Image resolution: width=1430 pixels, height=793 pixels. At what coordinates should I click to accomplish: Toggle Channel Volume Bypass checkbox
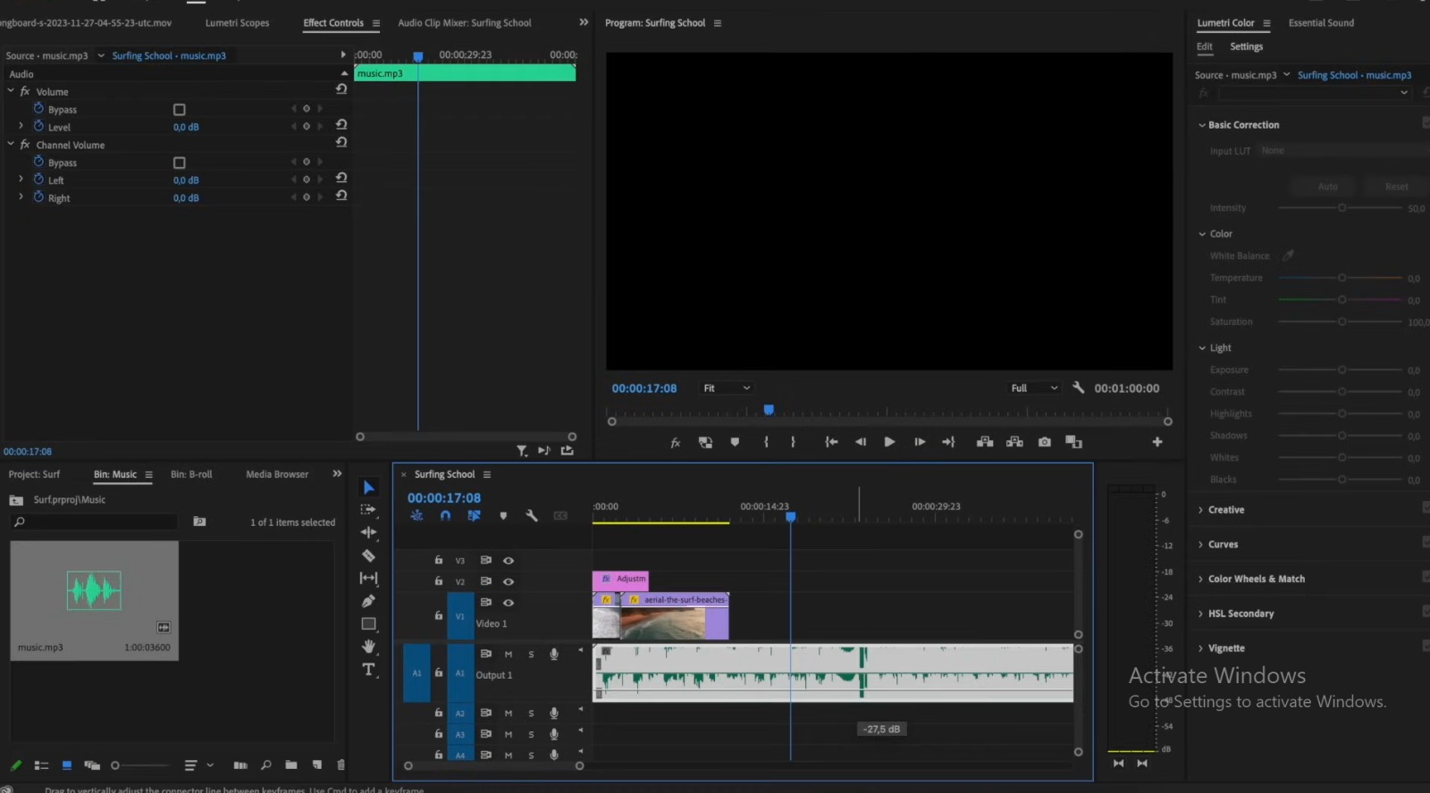tap(179, 163)
